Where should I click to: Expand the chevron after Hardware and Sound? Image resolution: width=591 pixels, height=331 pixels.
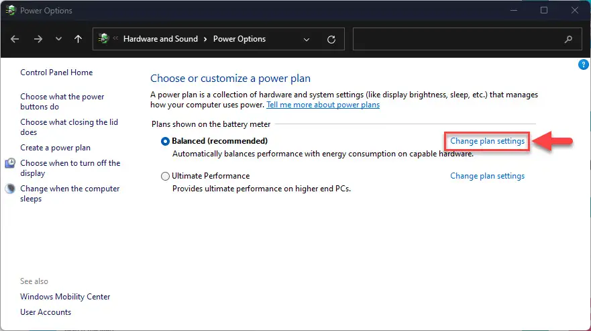(205, 39)
